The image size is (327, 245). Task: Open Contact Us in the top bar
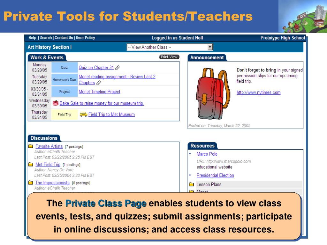64,38
